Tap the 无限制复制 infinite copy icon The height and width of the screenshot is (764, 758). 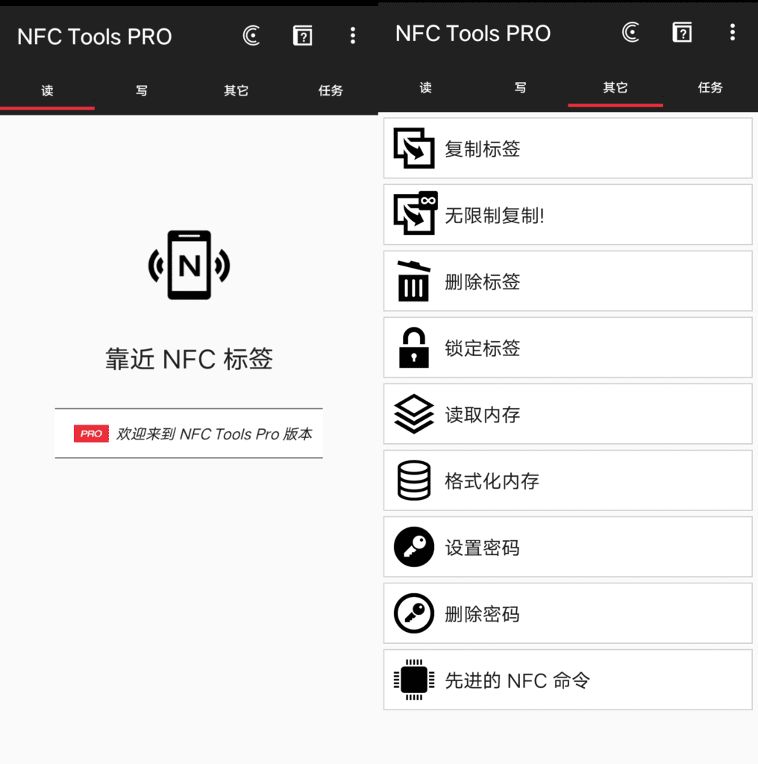[x=414, y=214]
